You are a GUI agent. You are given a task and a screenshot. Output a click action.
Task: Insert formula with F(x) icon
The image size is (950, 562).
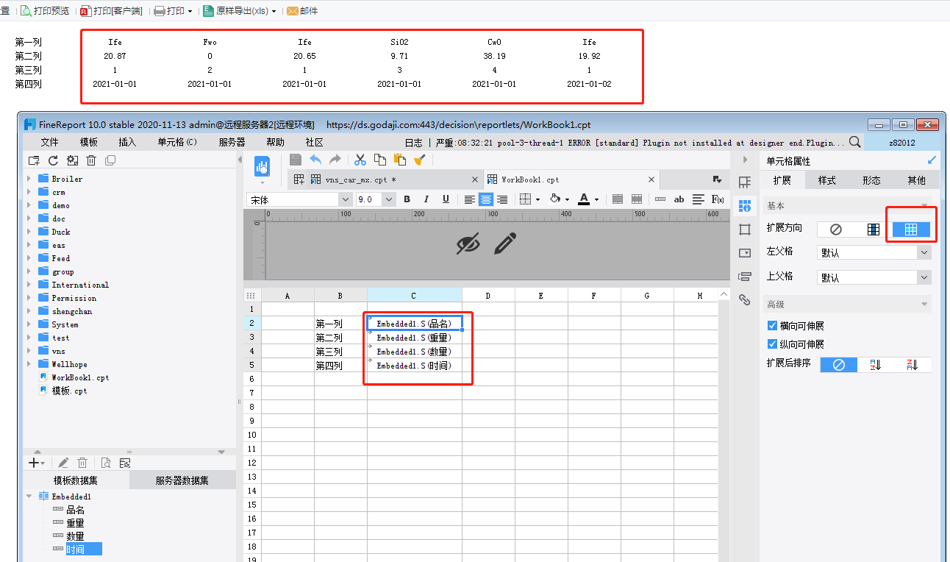coord(718,199)
